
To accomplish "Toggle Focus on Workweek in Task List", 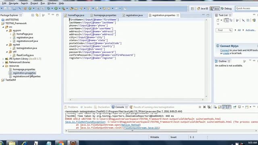I will (x=237, y=20).
